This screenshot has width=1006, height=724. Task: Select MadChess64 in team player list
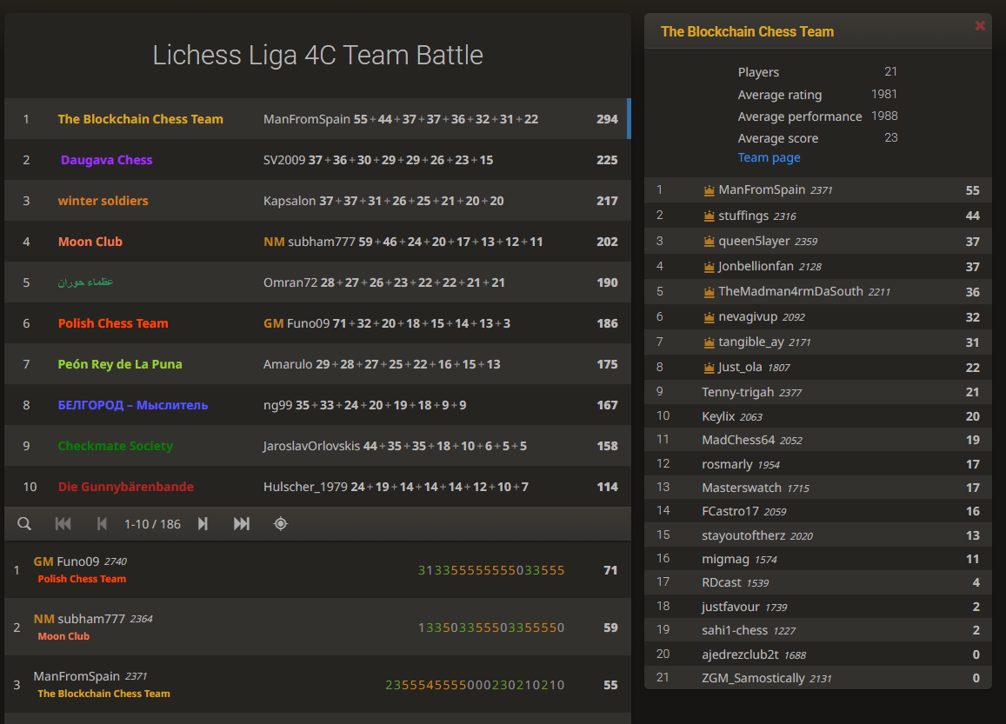(x=818, y=440)
